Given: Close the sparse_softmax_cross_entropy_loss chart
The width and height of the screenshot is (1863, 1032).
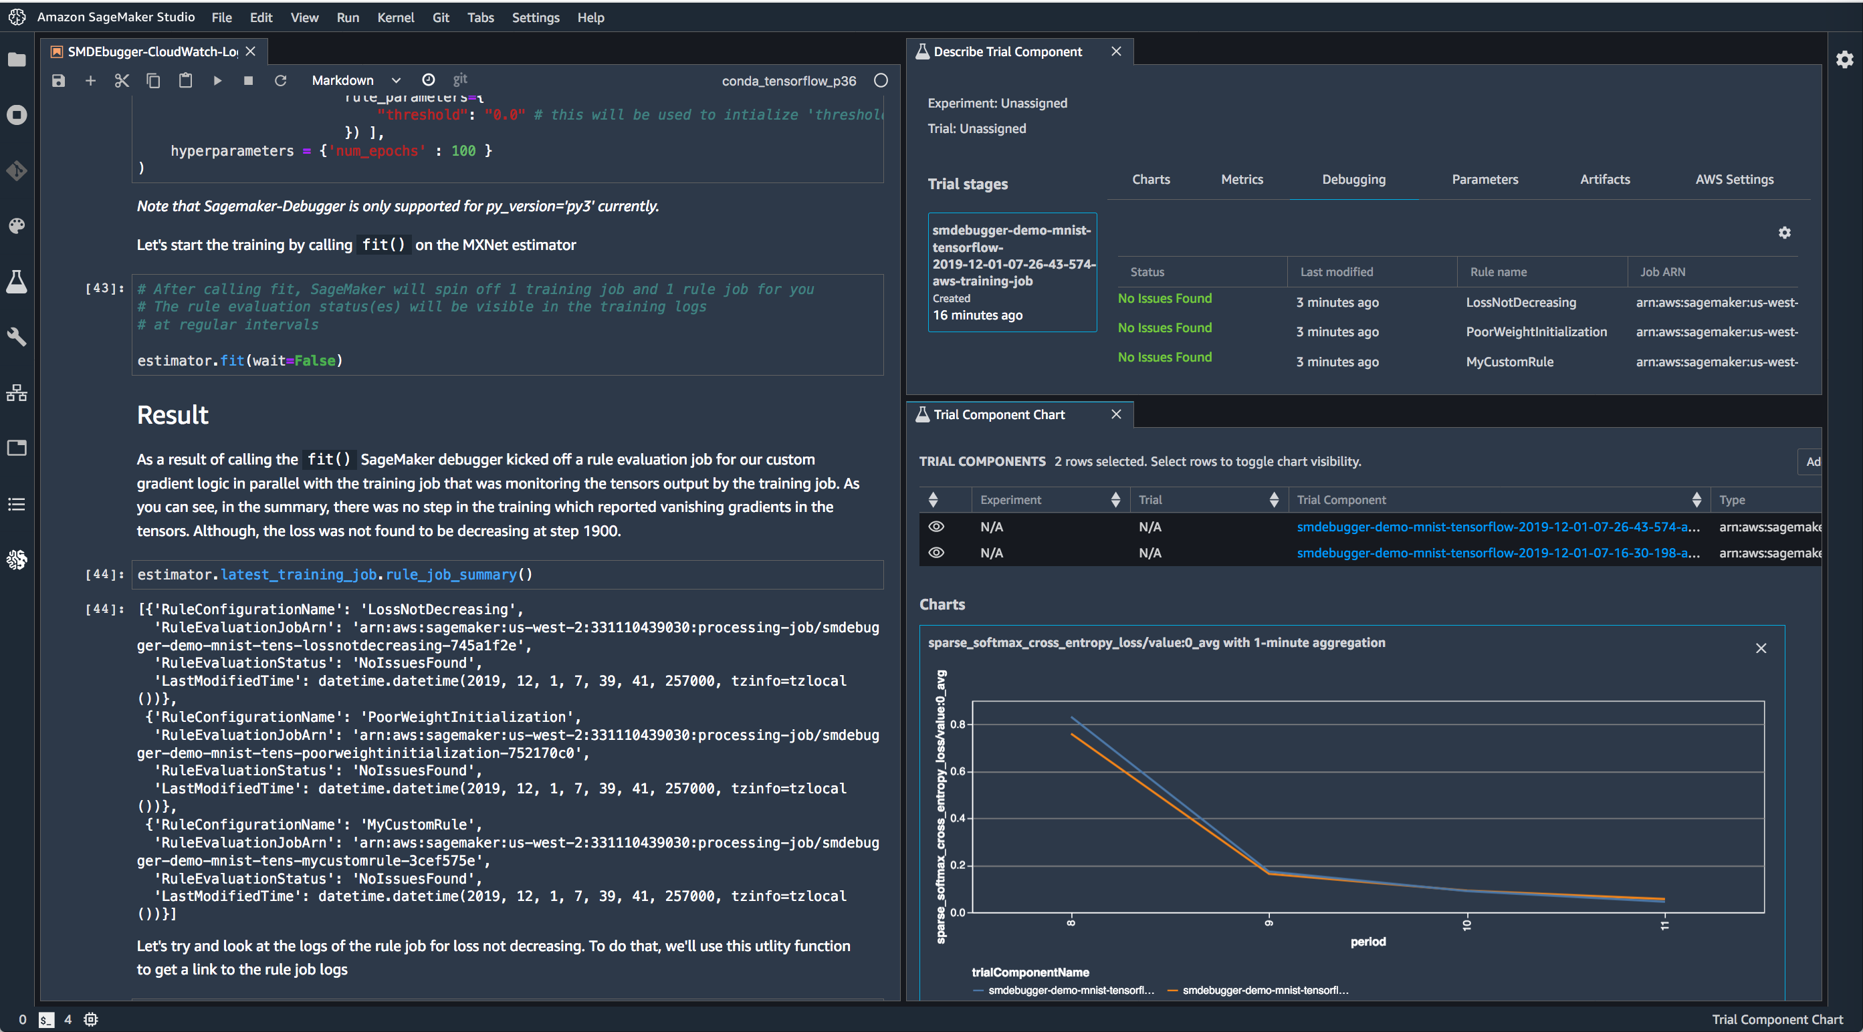Looking at the screenshot, I should click(x=1761, y=648).
